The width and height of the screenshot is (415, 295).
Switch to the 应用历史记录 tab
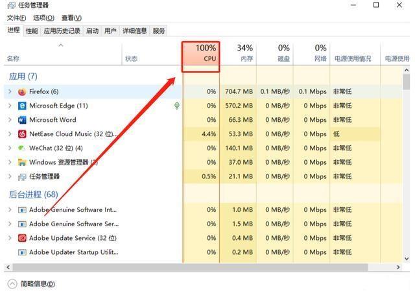tap(62, 31)
